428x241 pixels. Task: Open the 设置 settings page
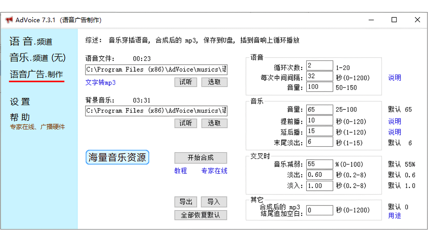click(20, 101)
